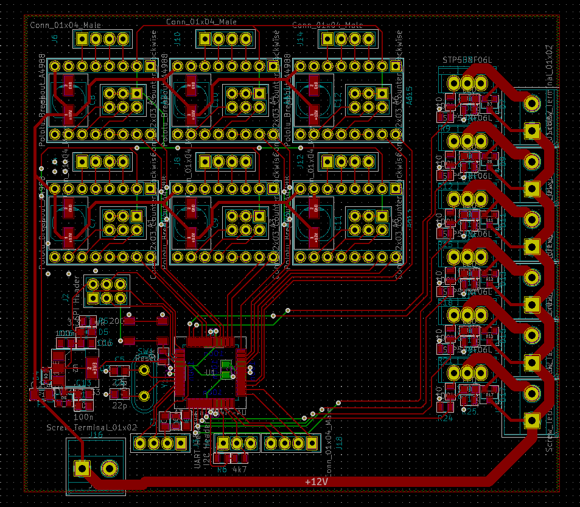Viewport: 580px width, 507px height.
Task: Click the upper crystal through-hole pad
Action: point(144,370)
